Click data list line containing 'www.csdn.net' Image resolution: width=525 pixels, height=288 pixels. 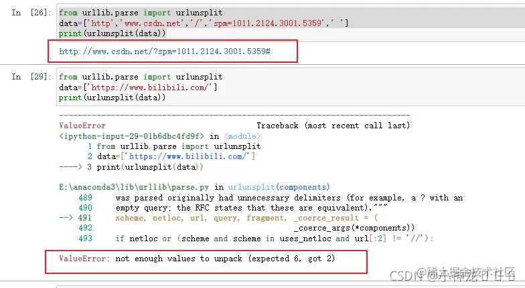pos(204,23)
